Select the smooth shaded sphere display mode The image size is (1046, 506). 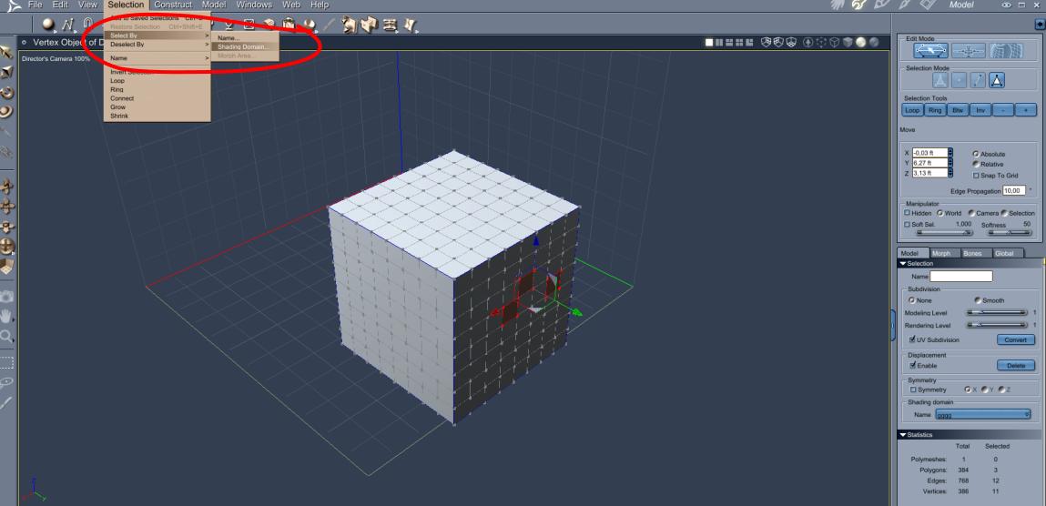point(860,42)
